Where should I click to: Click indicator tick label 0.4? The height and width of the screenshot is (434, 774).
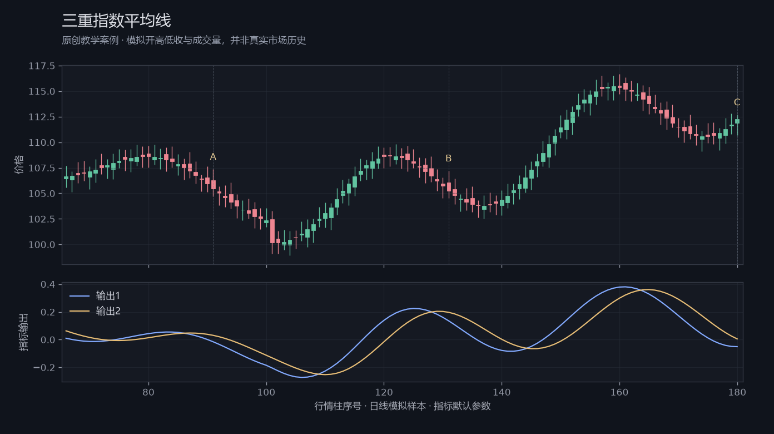[x=48, y=284]
